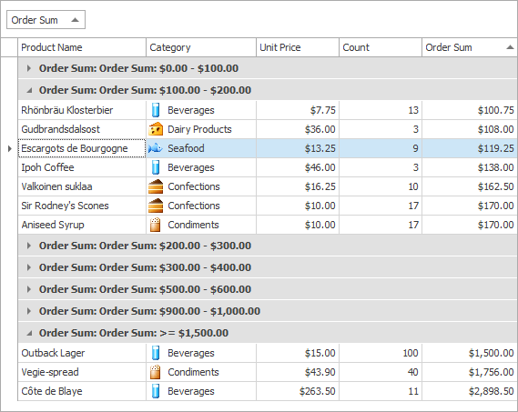Screen dimensions: 518x412
Task: Collapse the $100.00 - $200.00 group
Action: pyautogui.click(x=29, y=90)
